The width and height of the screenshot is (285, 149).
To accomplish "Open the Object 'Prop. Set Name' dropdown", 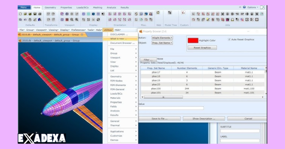I will (x=162, y=43).
